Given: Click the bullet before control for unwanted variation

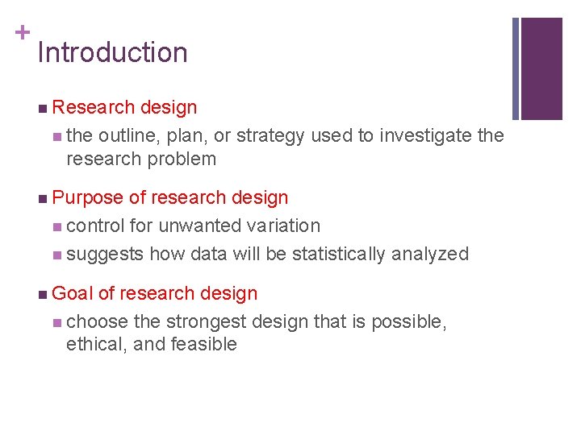Looking at the screenshot, I should pos(57,226).
